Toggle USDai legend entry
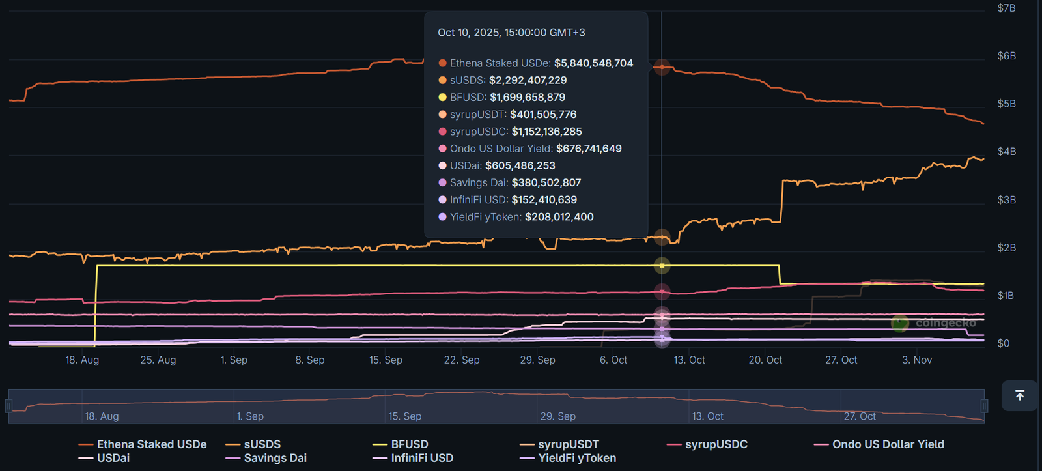The width and height of the screenshot is (1042, 471). tap(104, 458)
